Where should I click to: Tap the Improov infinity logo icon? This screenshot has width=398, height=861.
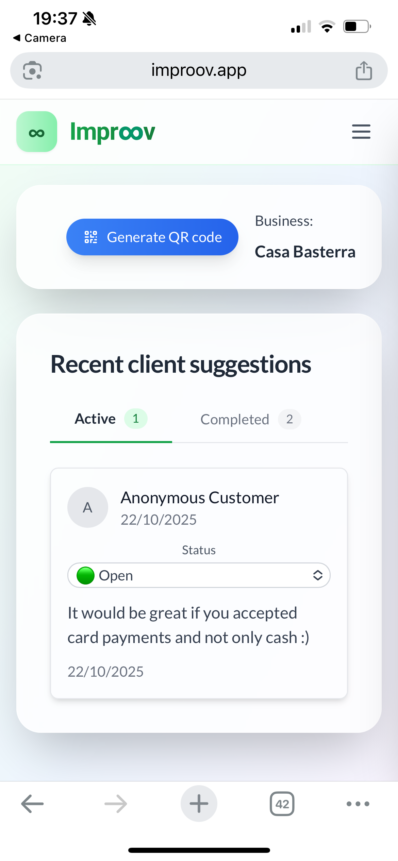coord(36,132)
